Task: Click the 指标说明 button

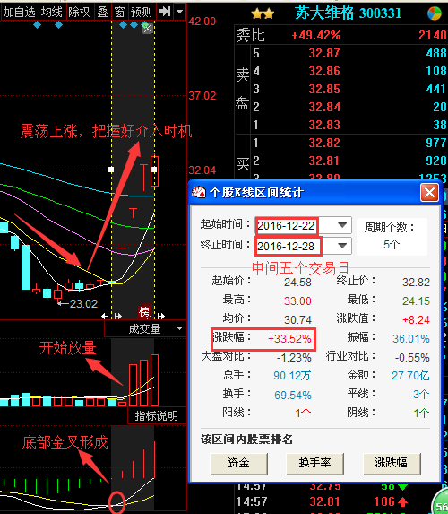Action: click(157, 416)
